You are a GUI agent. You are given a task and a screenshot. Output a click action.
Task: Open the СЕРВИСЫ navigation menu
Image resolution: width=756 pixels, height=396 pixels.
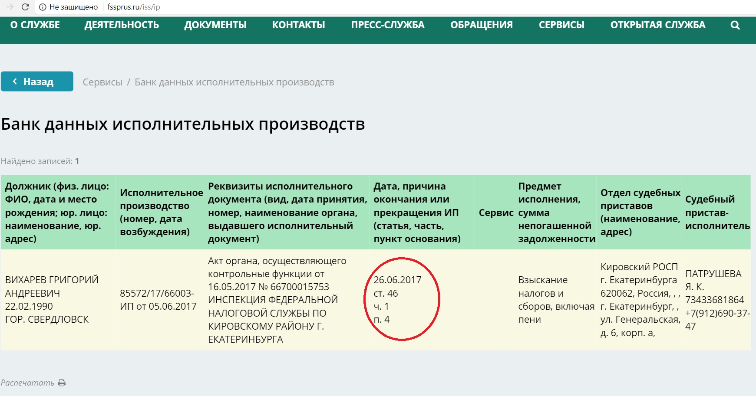coord(562,25)
